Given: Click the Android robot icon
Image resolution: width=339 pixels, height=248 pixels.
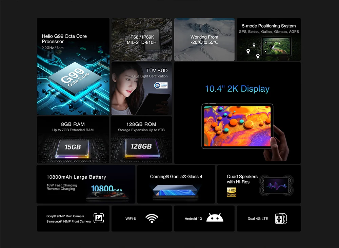Looking at the screenshot, I should coord(215,218).
